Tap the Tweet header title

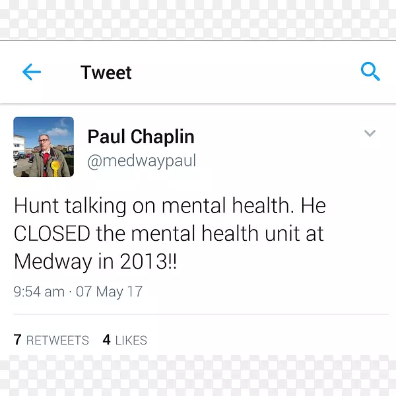pos(106,73)
